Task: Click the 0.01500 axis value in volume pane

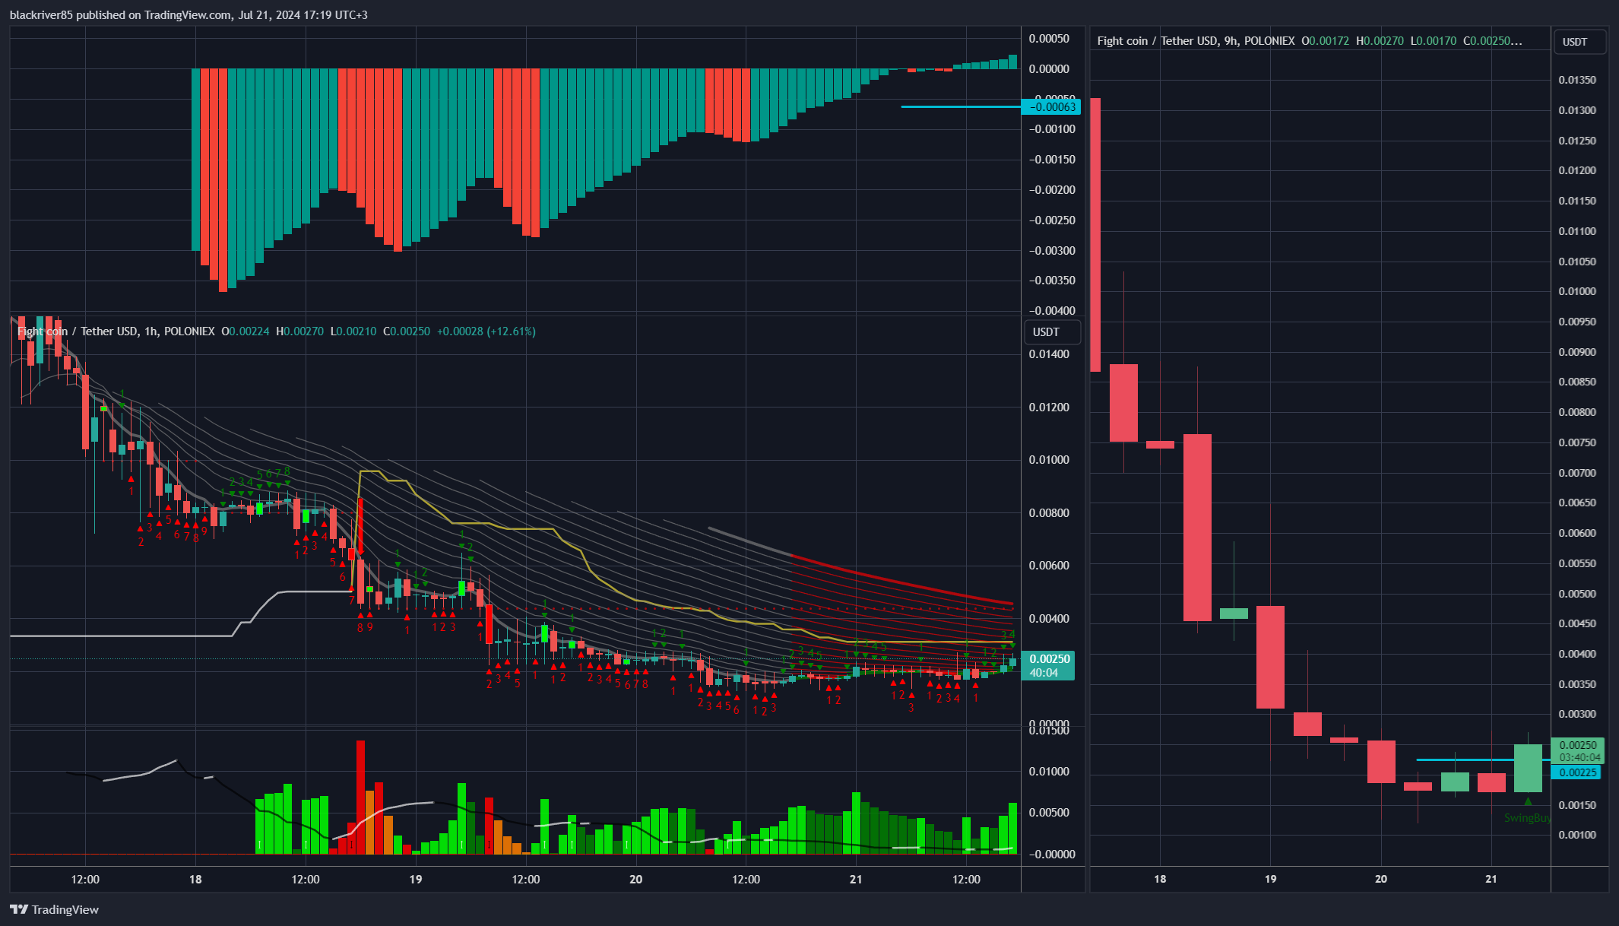Action: [1049, 731]
